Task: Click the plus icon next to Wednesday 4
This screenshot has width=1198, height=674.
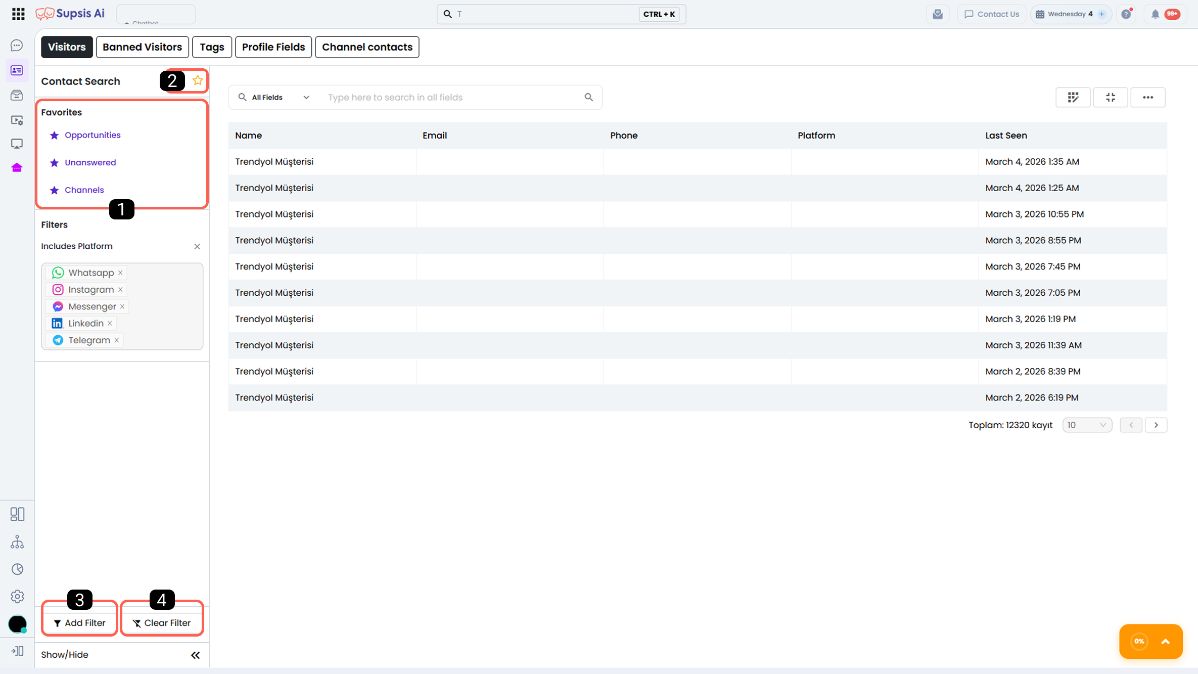Action: pos(1102,14)
